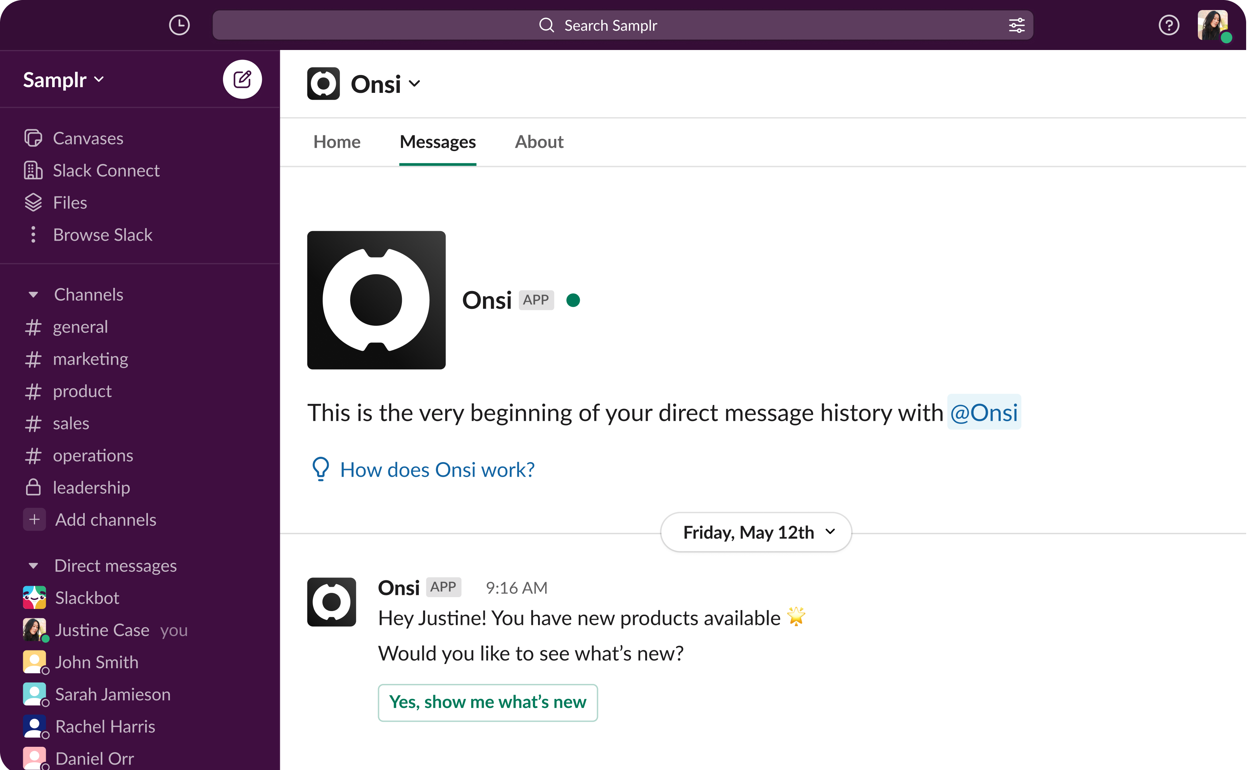Click Add channels in the sidebar
1249x770 pixels.
(x=105, y=519)
